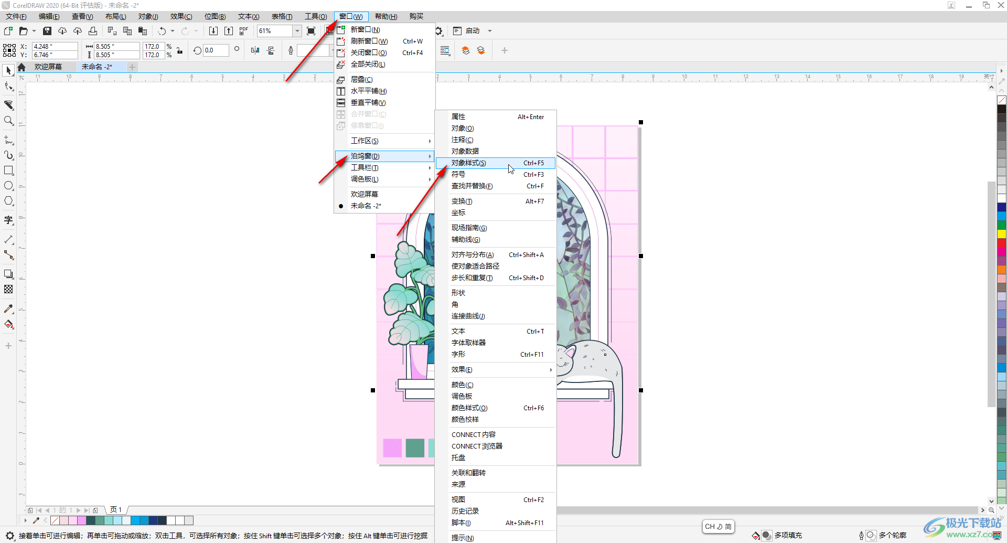
Task: Open the 属性 docker entry
Action: (496, 116)
